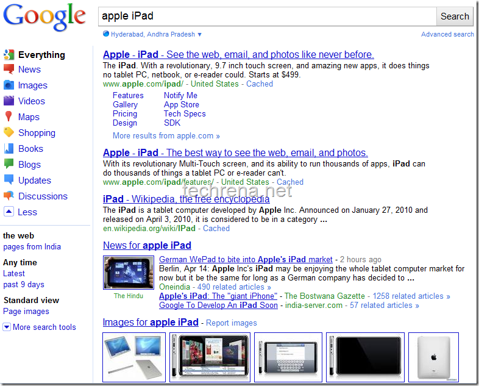Switch to Videos results

pyautogui.click(x=32, y=101)
